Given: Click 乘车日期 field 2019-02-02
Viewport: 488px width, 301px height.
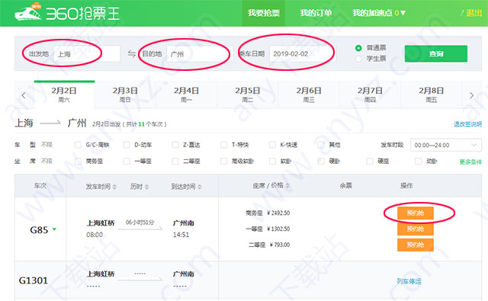Looking at the screenshot, I should pyautogui.click(x=303, y=54).
